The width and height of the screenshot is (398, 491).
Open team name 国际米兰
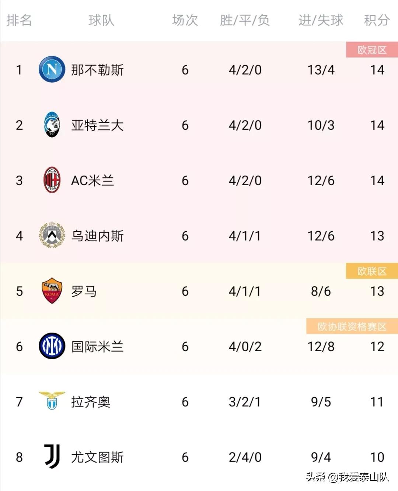(97, 346)
